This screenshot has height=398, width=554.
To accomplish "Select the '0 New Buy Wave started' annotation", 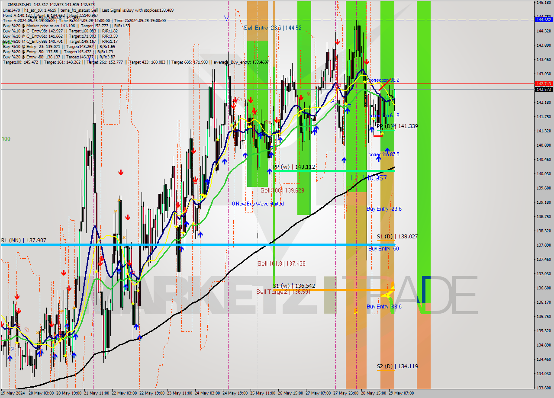I will [258, 204].
